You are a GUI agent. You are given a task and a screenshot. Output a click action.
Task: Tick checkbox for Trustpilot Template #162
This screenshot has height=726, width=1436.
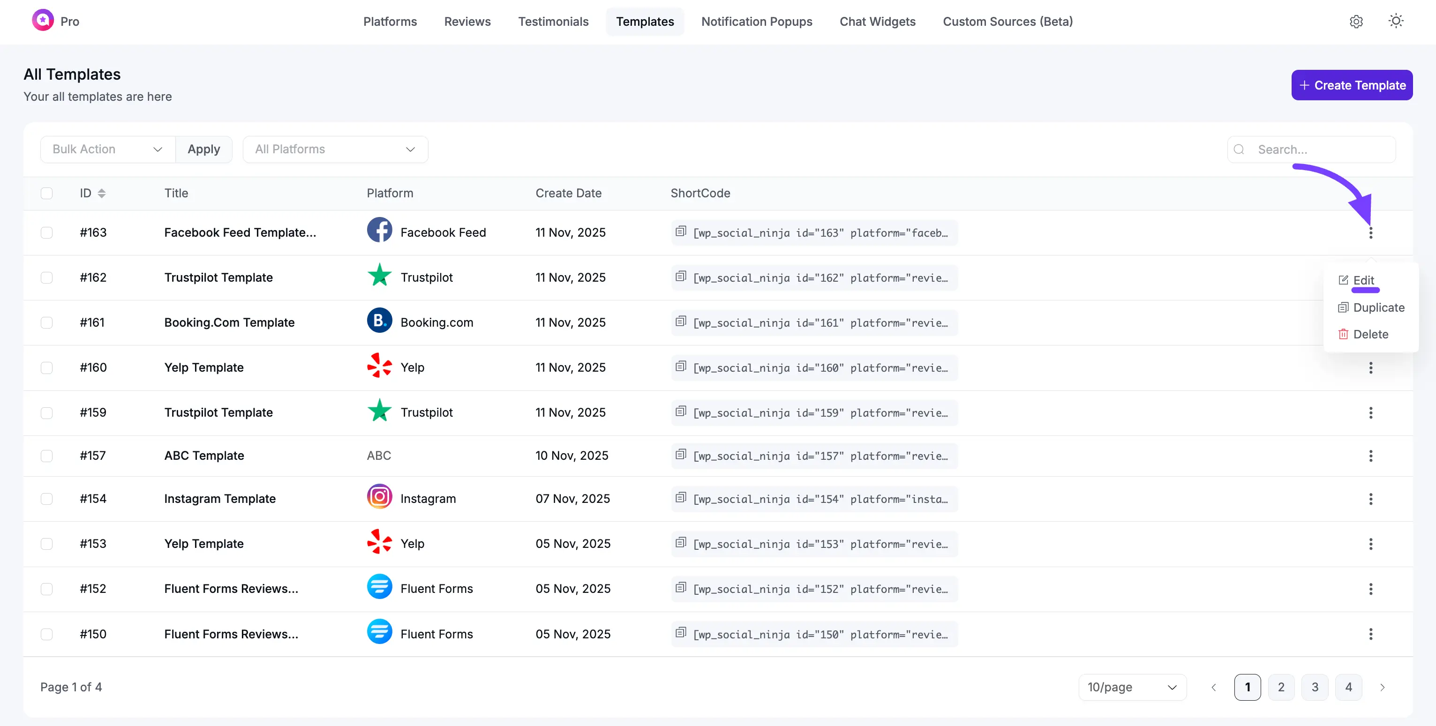tap(47, 277)
